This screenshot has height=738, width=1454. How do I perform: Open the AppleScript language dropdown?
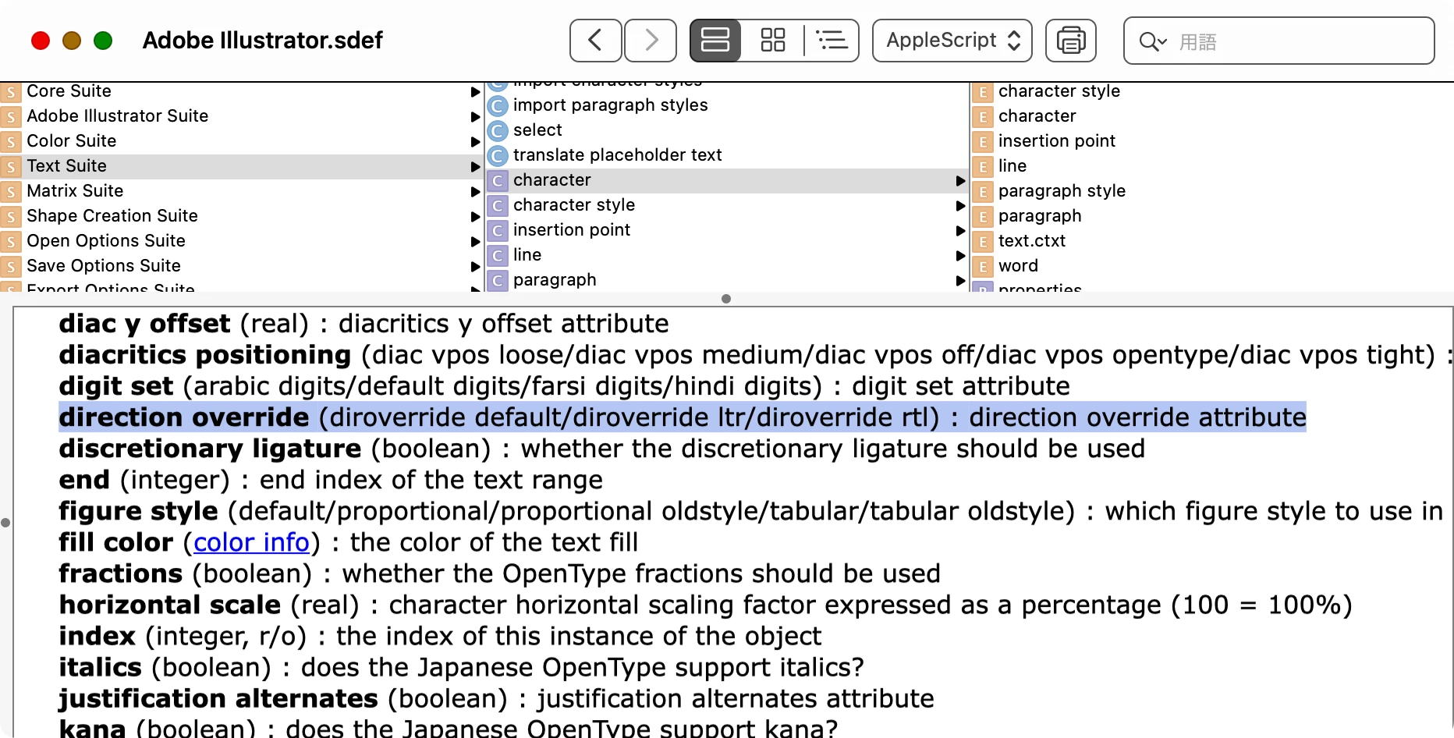pos(952,40)
